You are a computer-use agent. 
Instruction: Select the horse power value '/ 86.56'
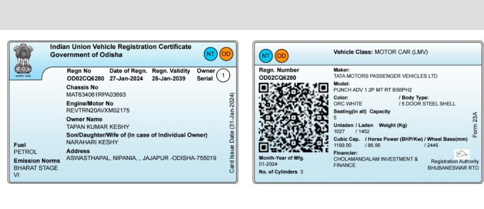(x=373, y=145)
